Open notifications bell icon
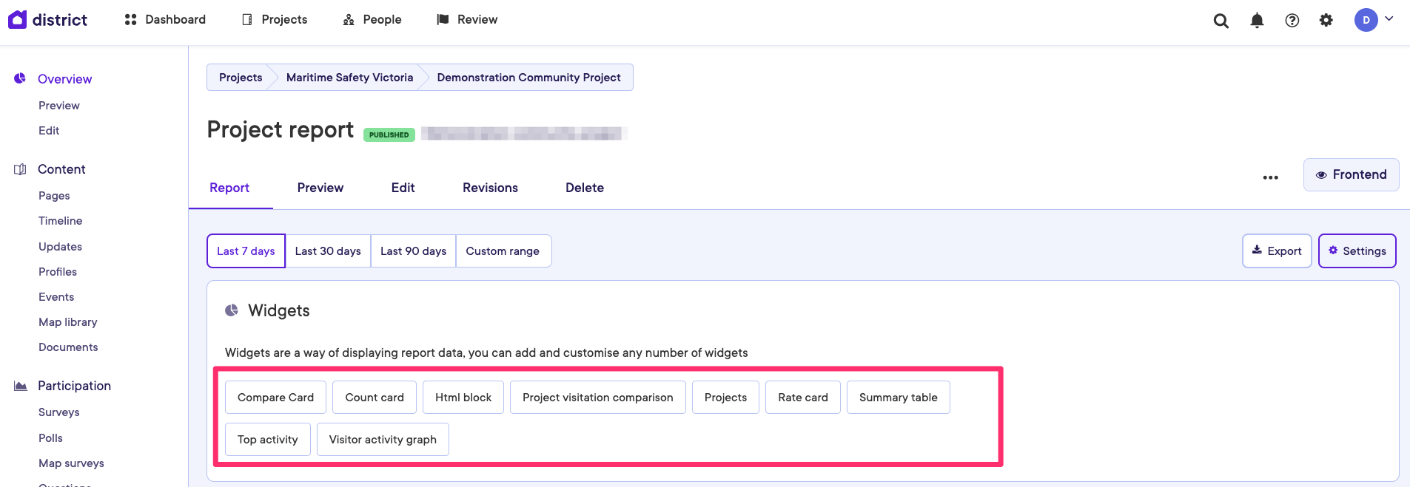 pos(1257,21)
